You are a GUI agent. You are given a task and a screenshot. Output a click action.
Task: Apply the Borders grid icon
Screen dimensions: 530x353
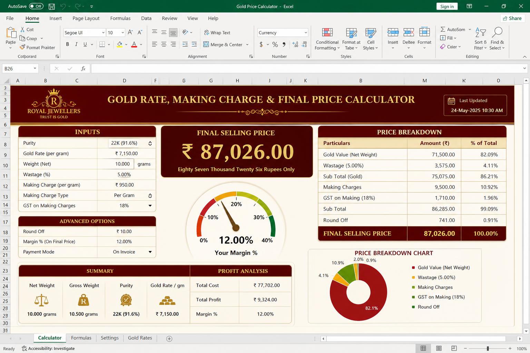tap(102, 44)
